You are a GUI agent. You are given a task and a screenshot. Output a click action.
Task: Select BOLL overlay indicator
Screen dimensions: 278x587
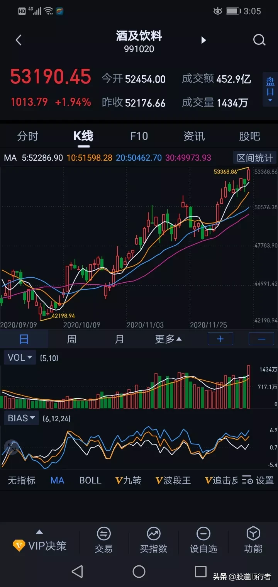point(90,480)
